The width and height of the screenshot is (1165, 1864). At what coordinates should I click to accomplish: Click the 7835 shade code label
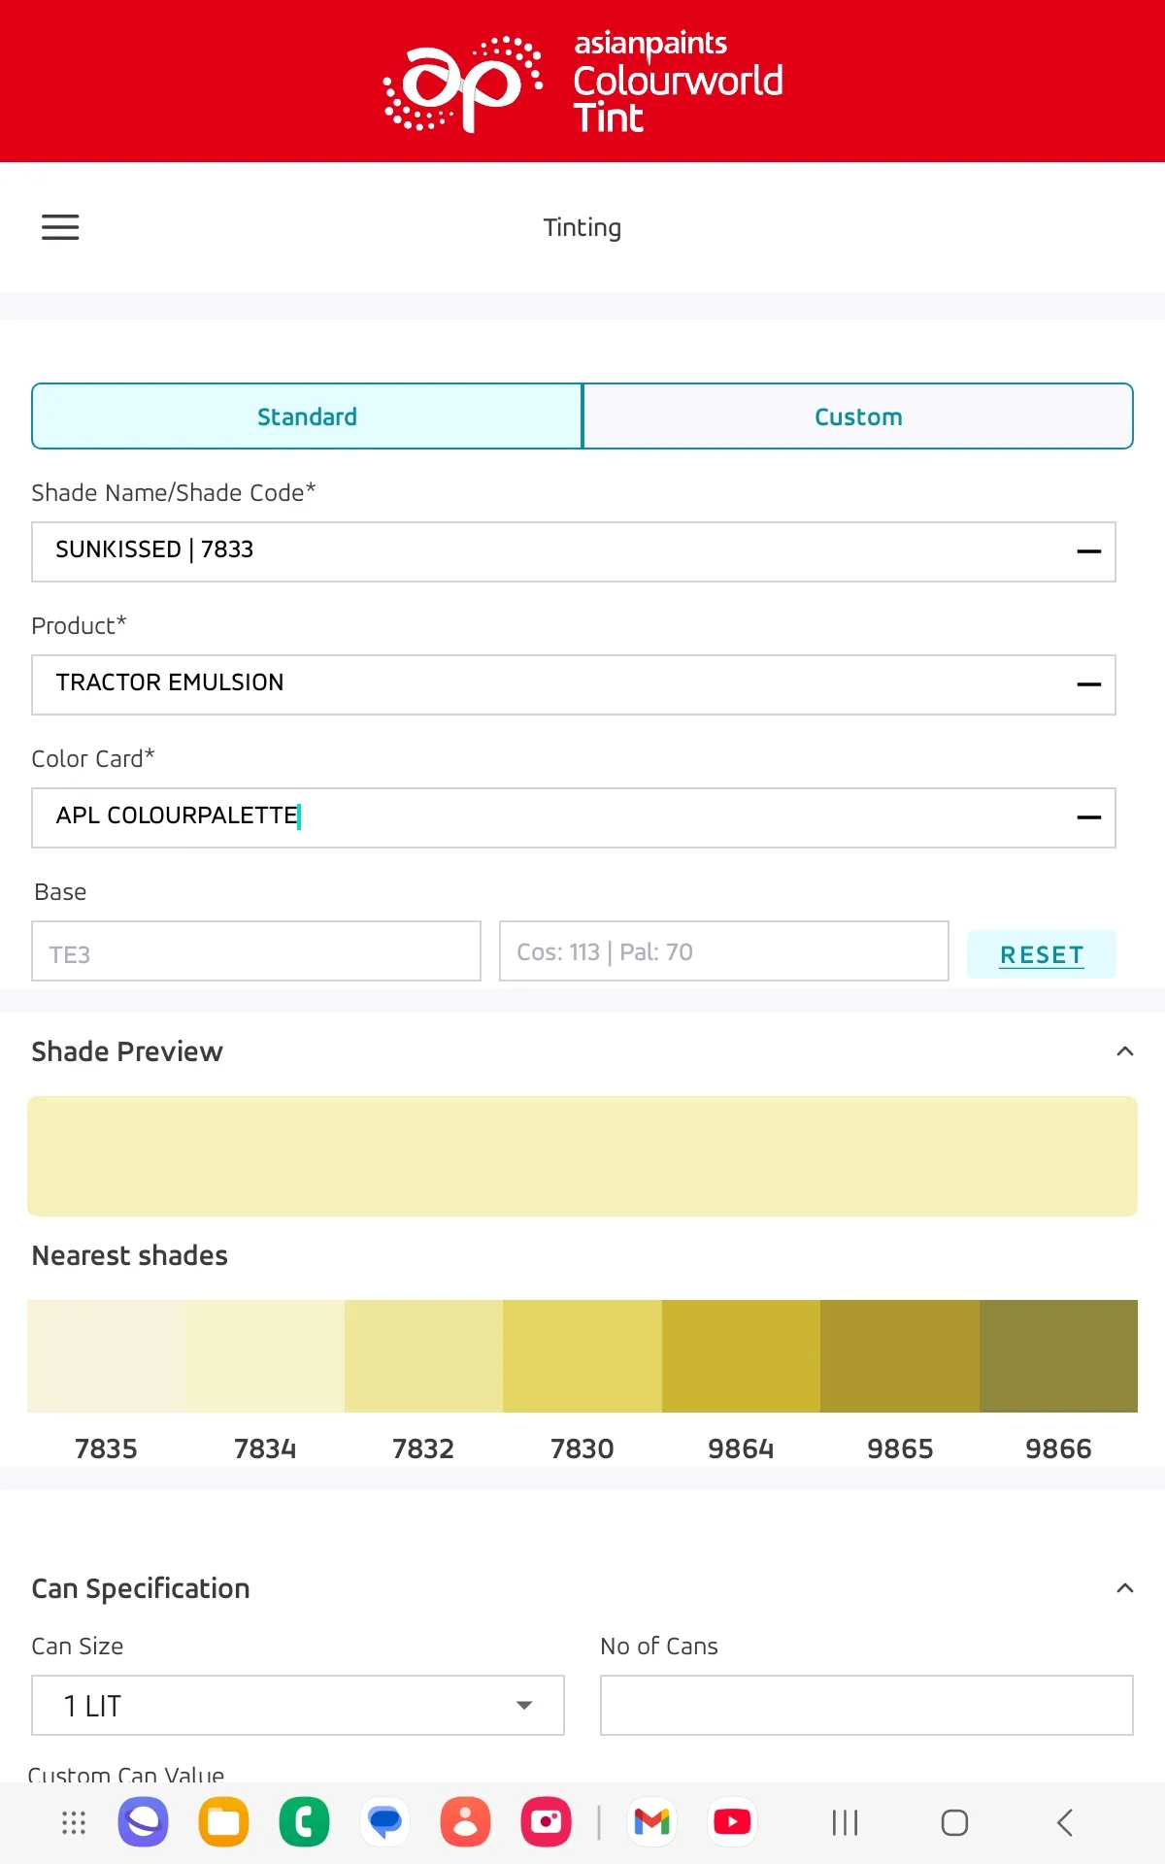pyautogui.click(x=107, y=1448)
